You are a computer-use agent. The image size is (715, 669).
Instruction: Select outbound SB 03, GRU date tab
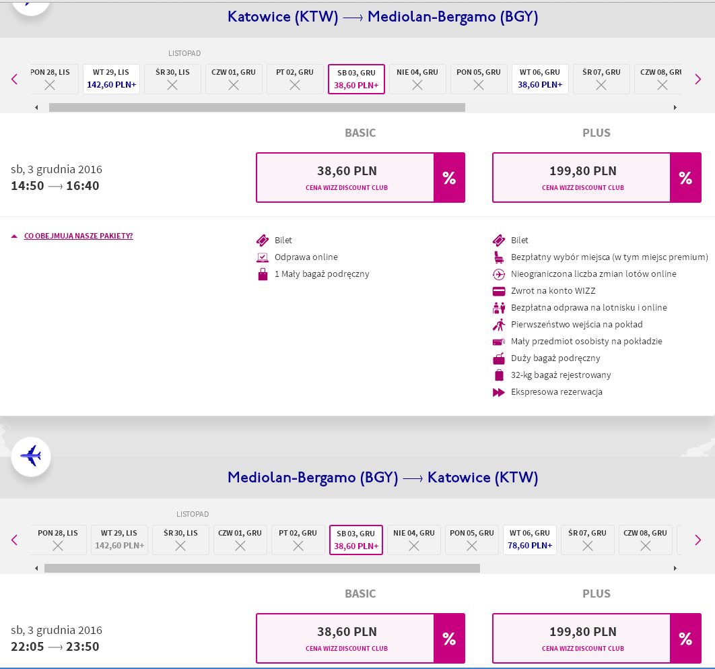(x=356, y=79)
